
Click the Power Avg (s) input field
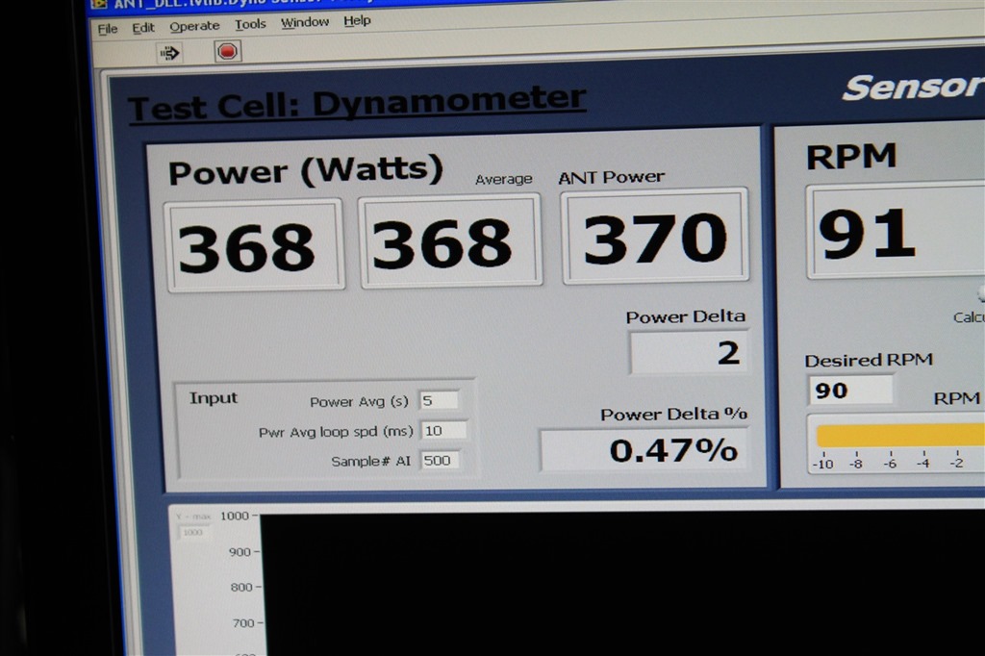pyautogui.click(x=439, y=400)
